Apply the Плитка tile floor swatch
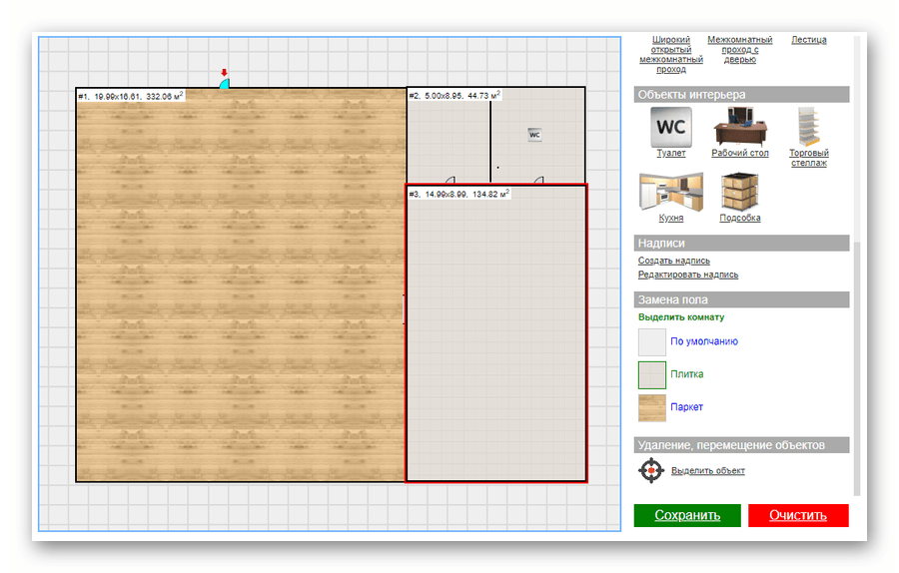899x573 pixels. [x=651, y=374]
